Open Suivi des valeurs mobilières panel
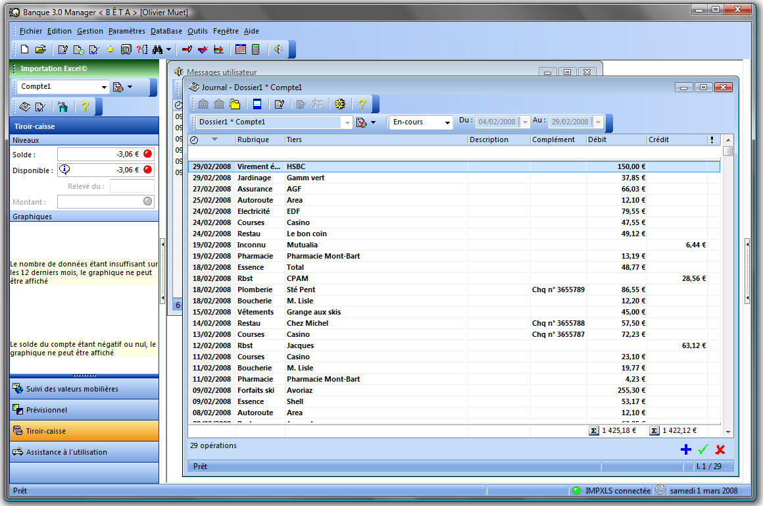The height and width of the screenshot is (506, 763). [84, 389]
